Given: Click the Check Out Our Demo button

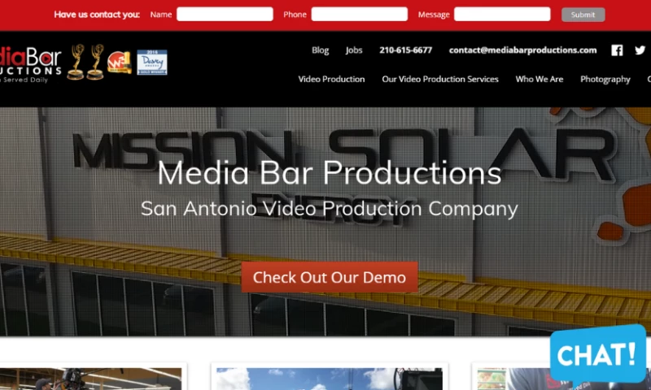Looking at the screenshot, I should [x=329, y=277].
